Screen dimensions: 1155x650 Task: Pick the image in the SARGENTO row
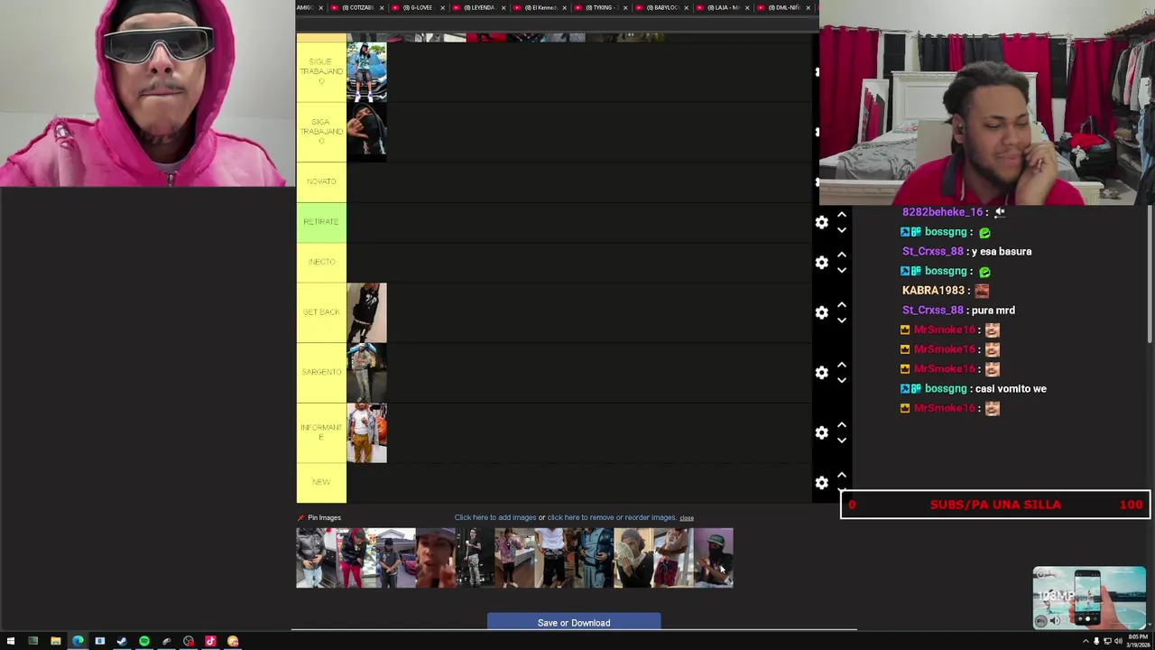tap(367, 372)
